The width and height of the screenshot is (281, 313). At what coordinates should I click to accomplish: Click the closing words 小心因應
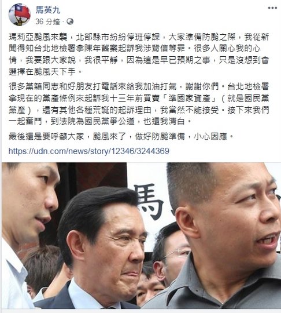(x=210, y=137)
